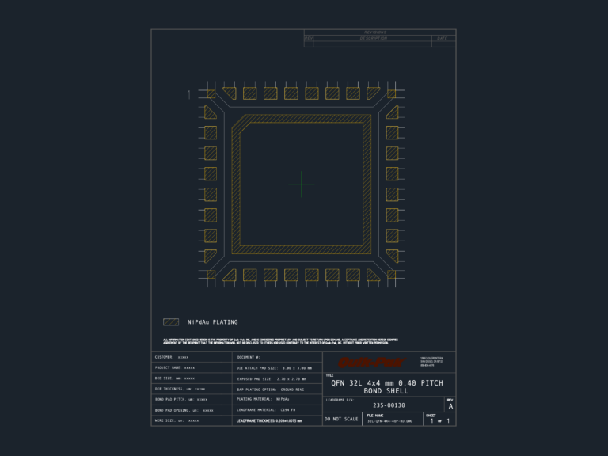Click the DATE column in revisions table
Image resolution: width=608 pixels, height=456 pixels.
[442, 38]
